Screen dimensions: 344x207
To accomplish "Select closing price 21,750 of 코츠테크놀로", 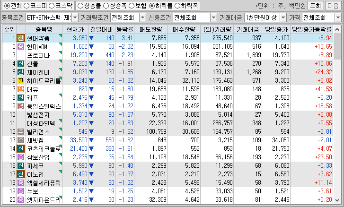I will (281, 149).
